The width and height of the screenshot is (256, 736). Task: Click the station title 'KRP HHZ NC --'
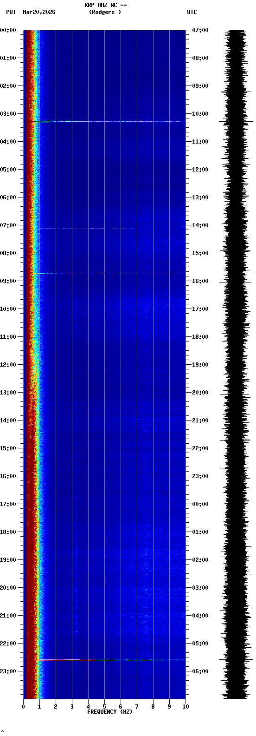[x=105, y=5]
